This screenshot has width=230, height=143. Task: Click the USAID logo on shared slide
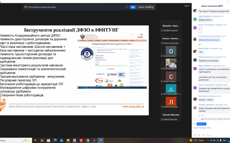pos(112,74)
